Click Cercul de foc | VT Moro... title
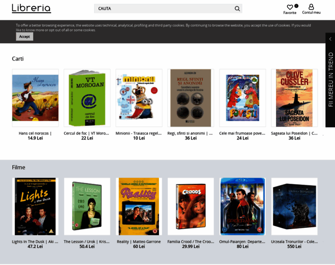The width and height of the screenshot is (335, 265). coord(86,133)
